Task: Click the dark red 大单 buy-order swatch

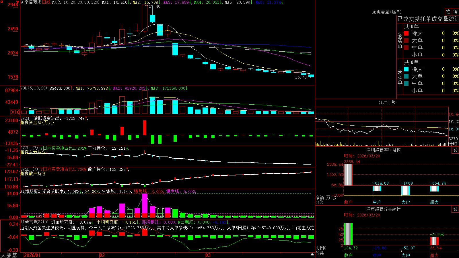Action: click(x=406, y=40)
